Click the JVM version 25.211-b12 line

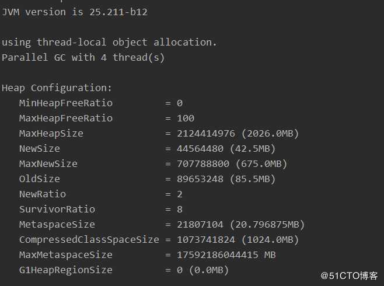coord(74,12)
